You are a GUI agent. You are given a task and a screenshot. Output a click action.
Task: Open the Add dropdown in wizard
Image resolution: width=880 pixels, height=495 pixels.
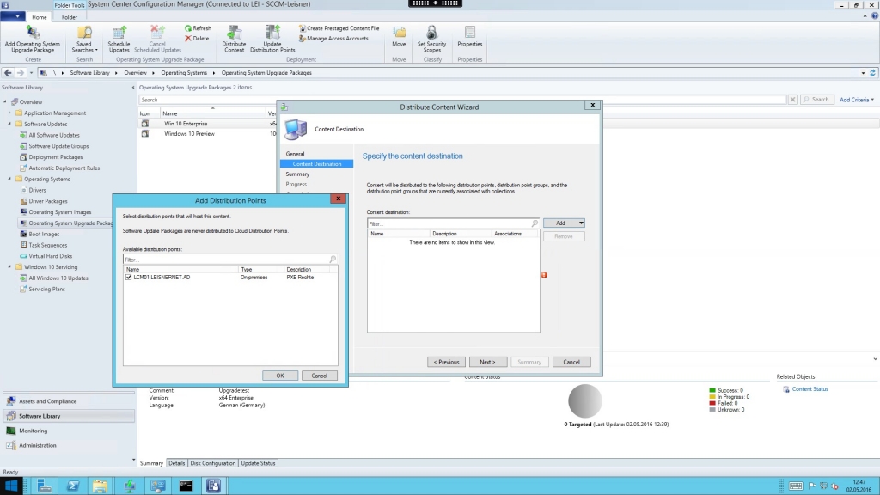(564, 223)
